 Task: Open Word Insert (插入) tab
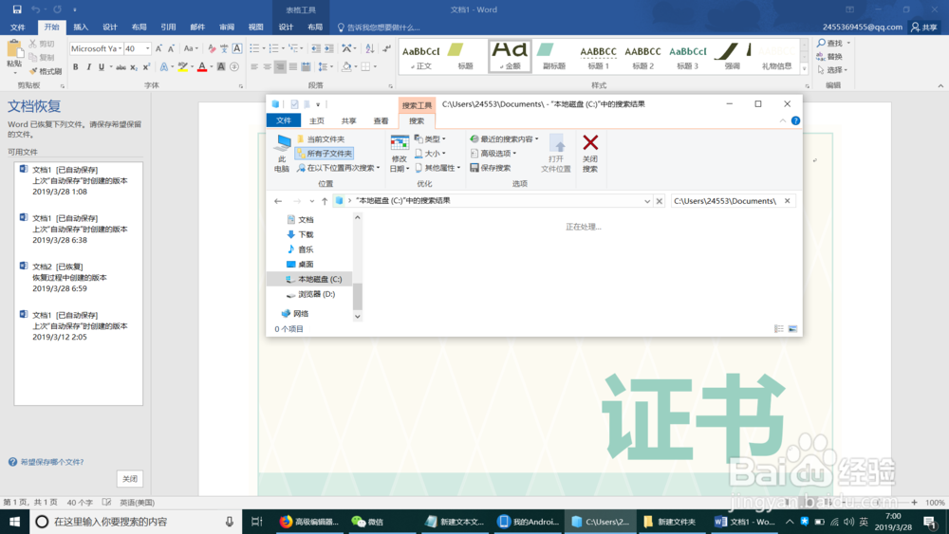pos(81,28)
